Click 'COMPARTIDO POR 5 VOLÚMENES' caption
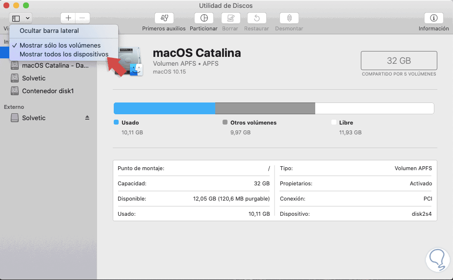 (399, 74)
